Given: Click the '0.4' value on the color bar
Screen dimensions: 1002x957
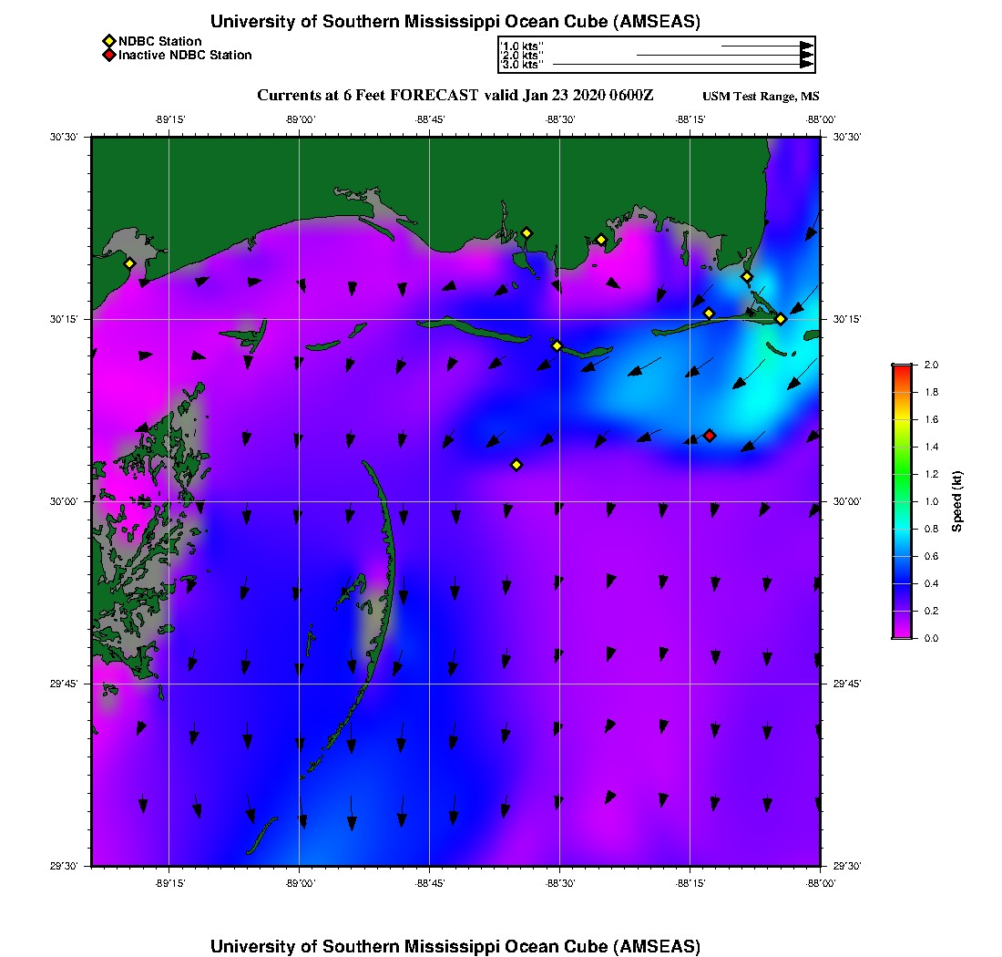Looking at the screenshot, I should coord(931,583).
